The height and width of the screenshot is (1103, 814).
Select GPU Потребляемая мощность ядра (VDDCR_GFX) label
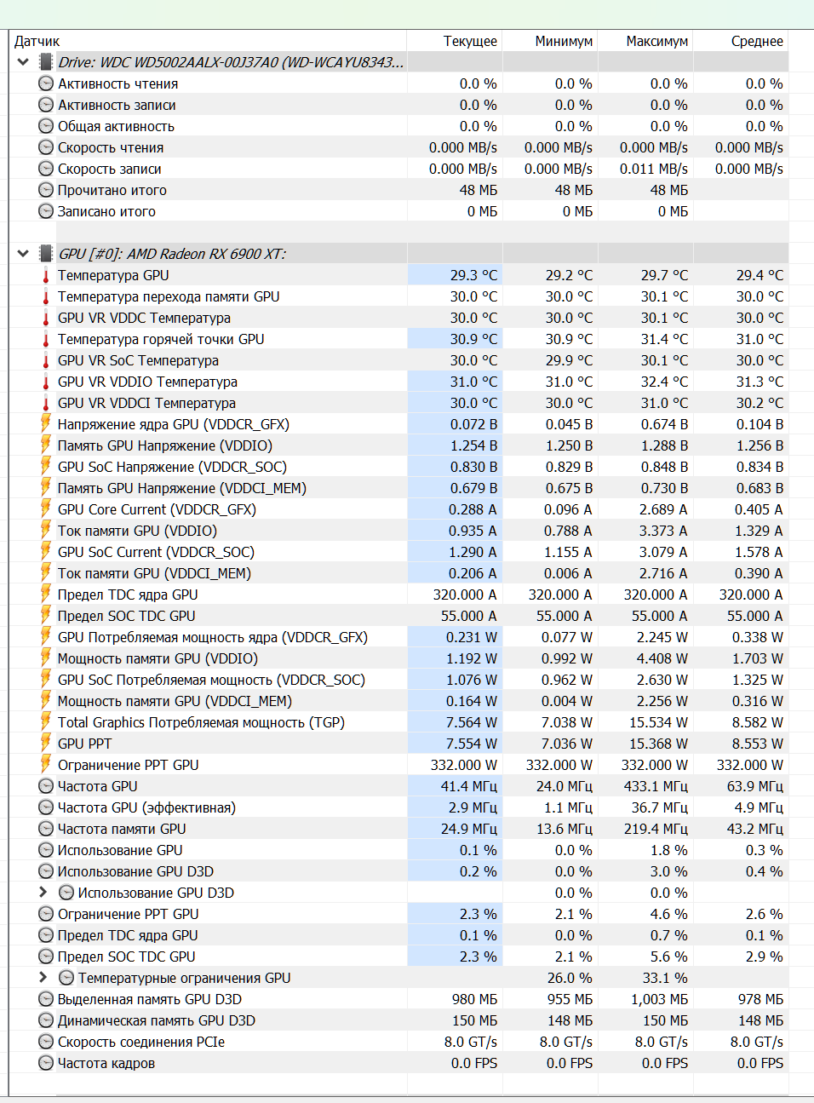coord(213,637)
